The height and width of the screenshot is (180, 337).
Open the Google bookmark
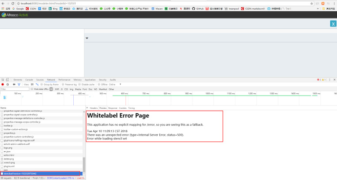pyautogui.click(x=18, y=9)
